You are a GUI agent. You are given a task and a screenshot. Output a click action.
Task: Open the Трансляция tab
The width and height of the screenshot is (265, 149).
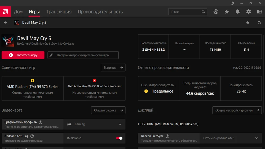[59, 12]
